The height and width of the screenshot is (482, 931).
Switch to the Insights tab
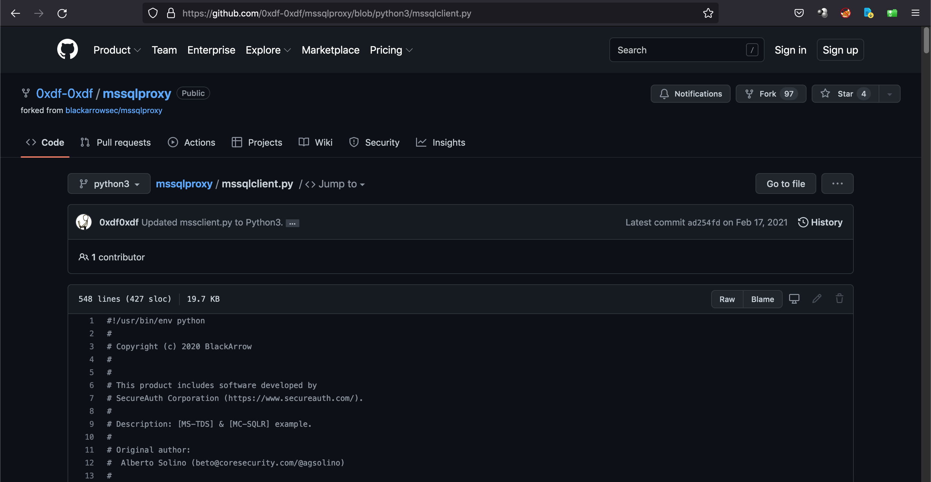click(x=440, y=142)
